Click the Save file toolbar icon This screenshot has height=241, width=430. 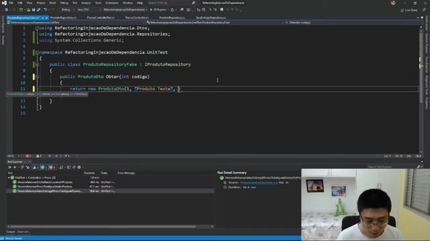(x=34, y=9)
